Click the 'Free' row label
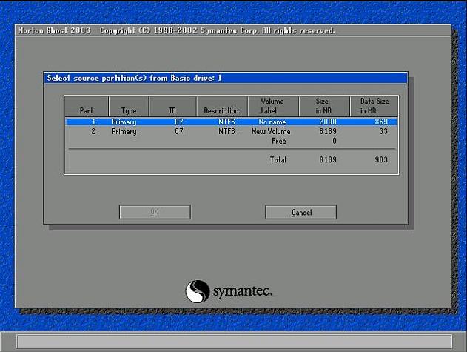This screenshot has height=352, width=467. coord(279,141)
